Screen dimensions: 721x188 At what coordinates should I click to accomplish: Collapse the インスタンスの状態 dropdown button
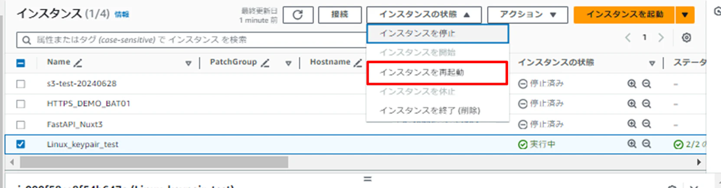pos(424,15)
